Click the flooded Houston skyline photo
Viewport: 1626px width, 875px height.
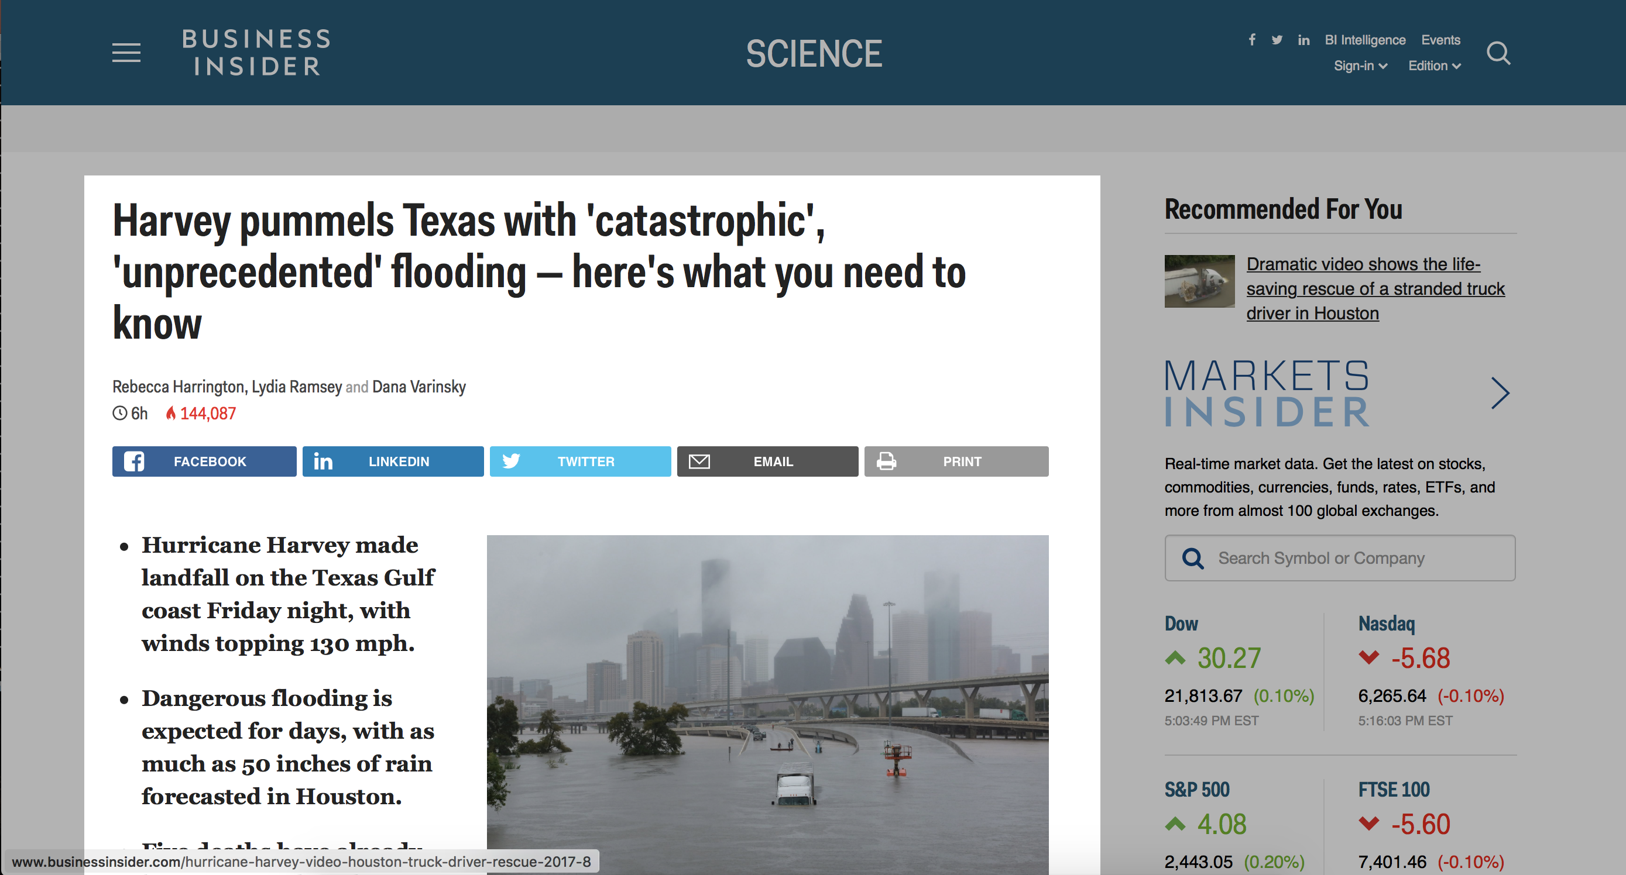(x=767, y=704)
